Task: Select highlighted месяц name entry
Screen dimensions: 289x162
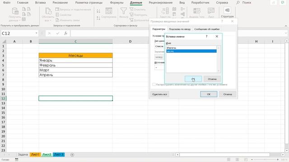Action: click(191, 51)
